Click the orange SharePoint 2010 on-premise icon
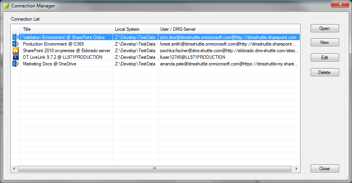Viewport: 352px width, 183px height. pyautogui.click(x=16, y=51)
